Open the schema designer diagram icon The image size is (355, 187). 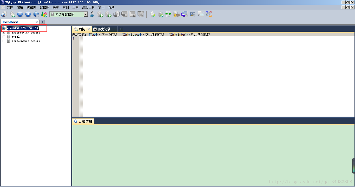click(x=209, y=14)
